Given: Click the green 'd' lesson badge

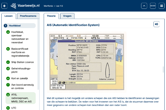Looking at the screenshot, I should 8,69.
